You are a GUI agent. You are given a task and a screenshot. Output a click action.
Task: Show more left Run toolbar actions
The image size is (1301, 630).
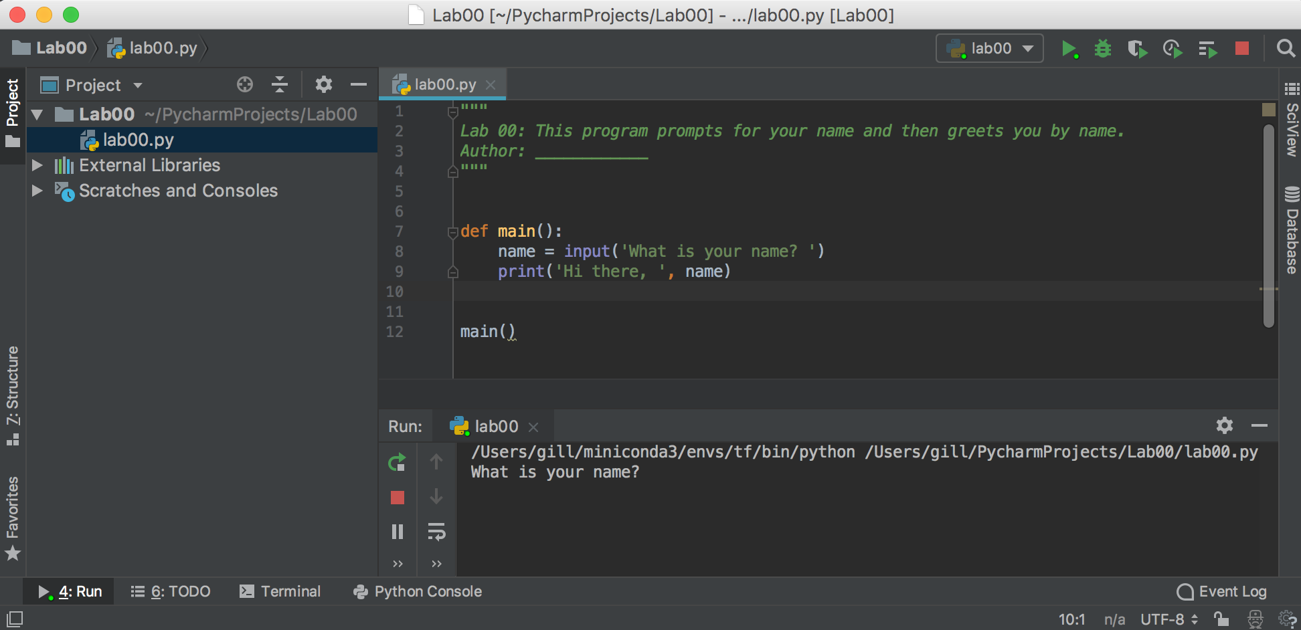(x=398, y=564)
